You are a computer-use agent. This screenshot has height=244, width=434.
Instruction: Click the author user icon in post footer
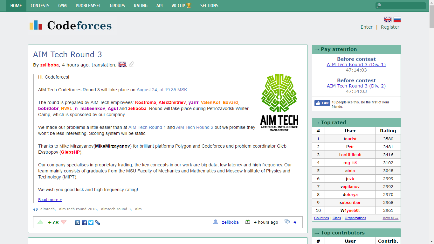[x=216, y=222]
